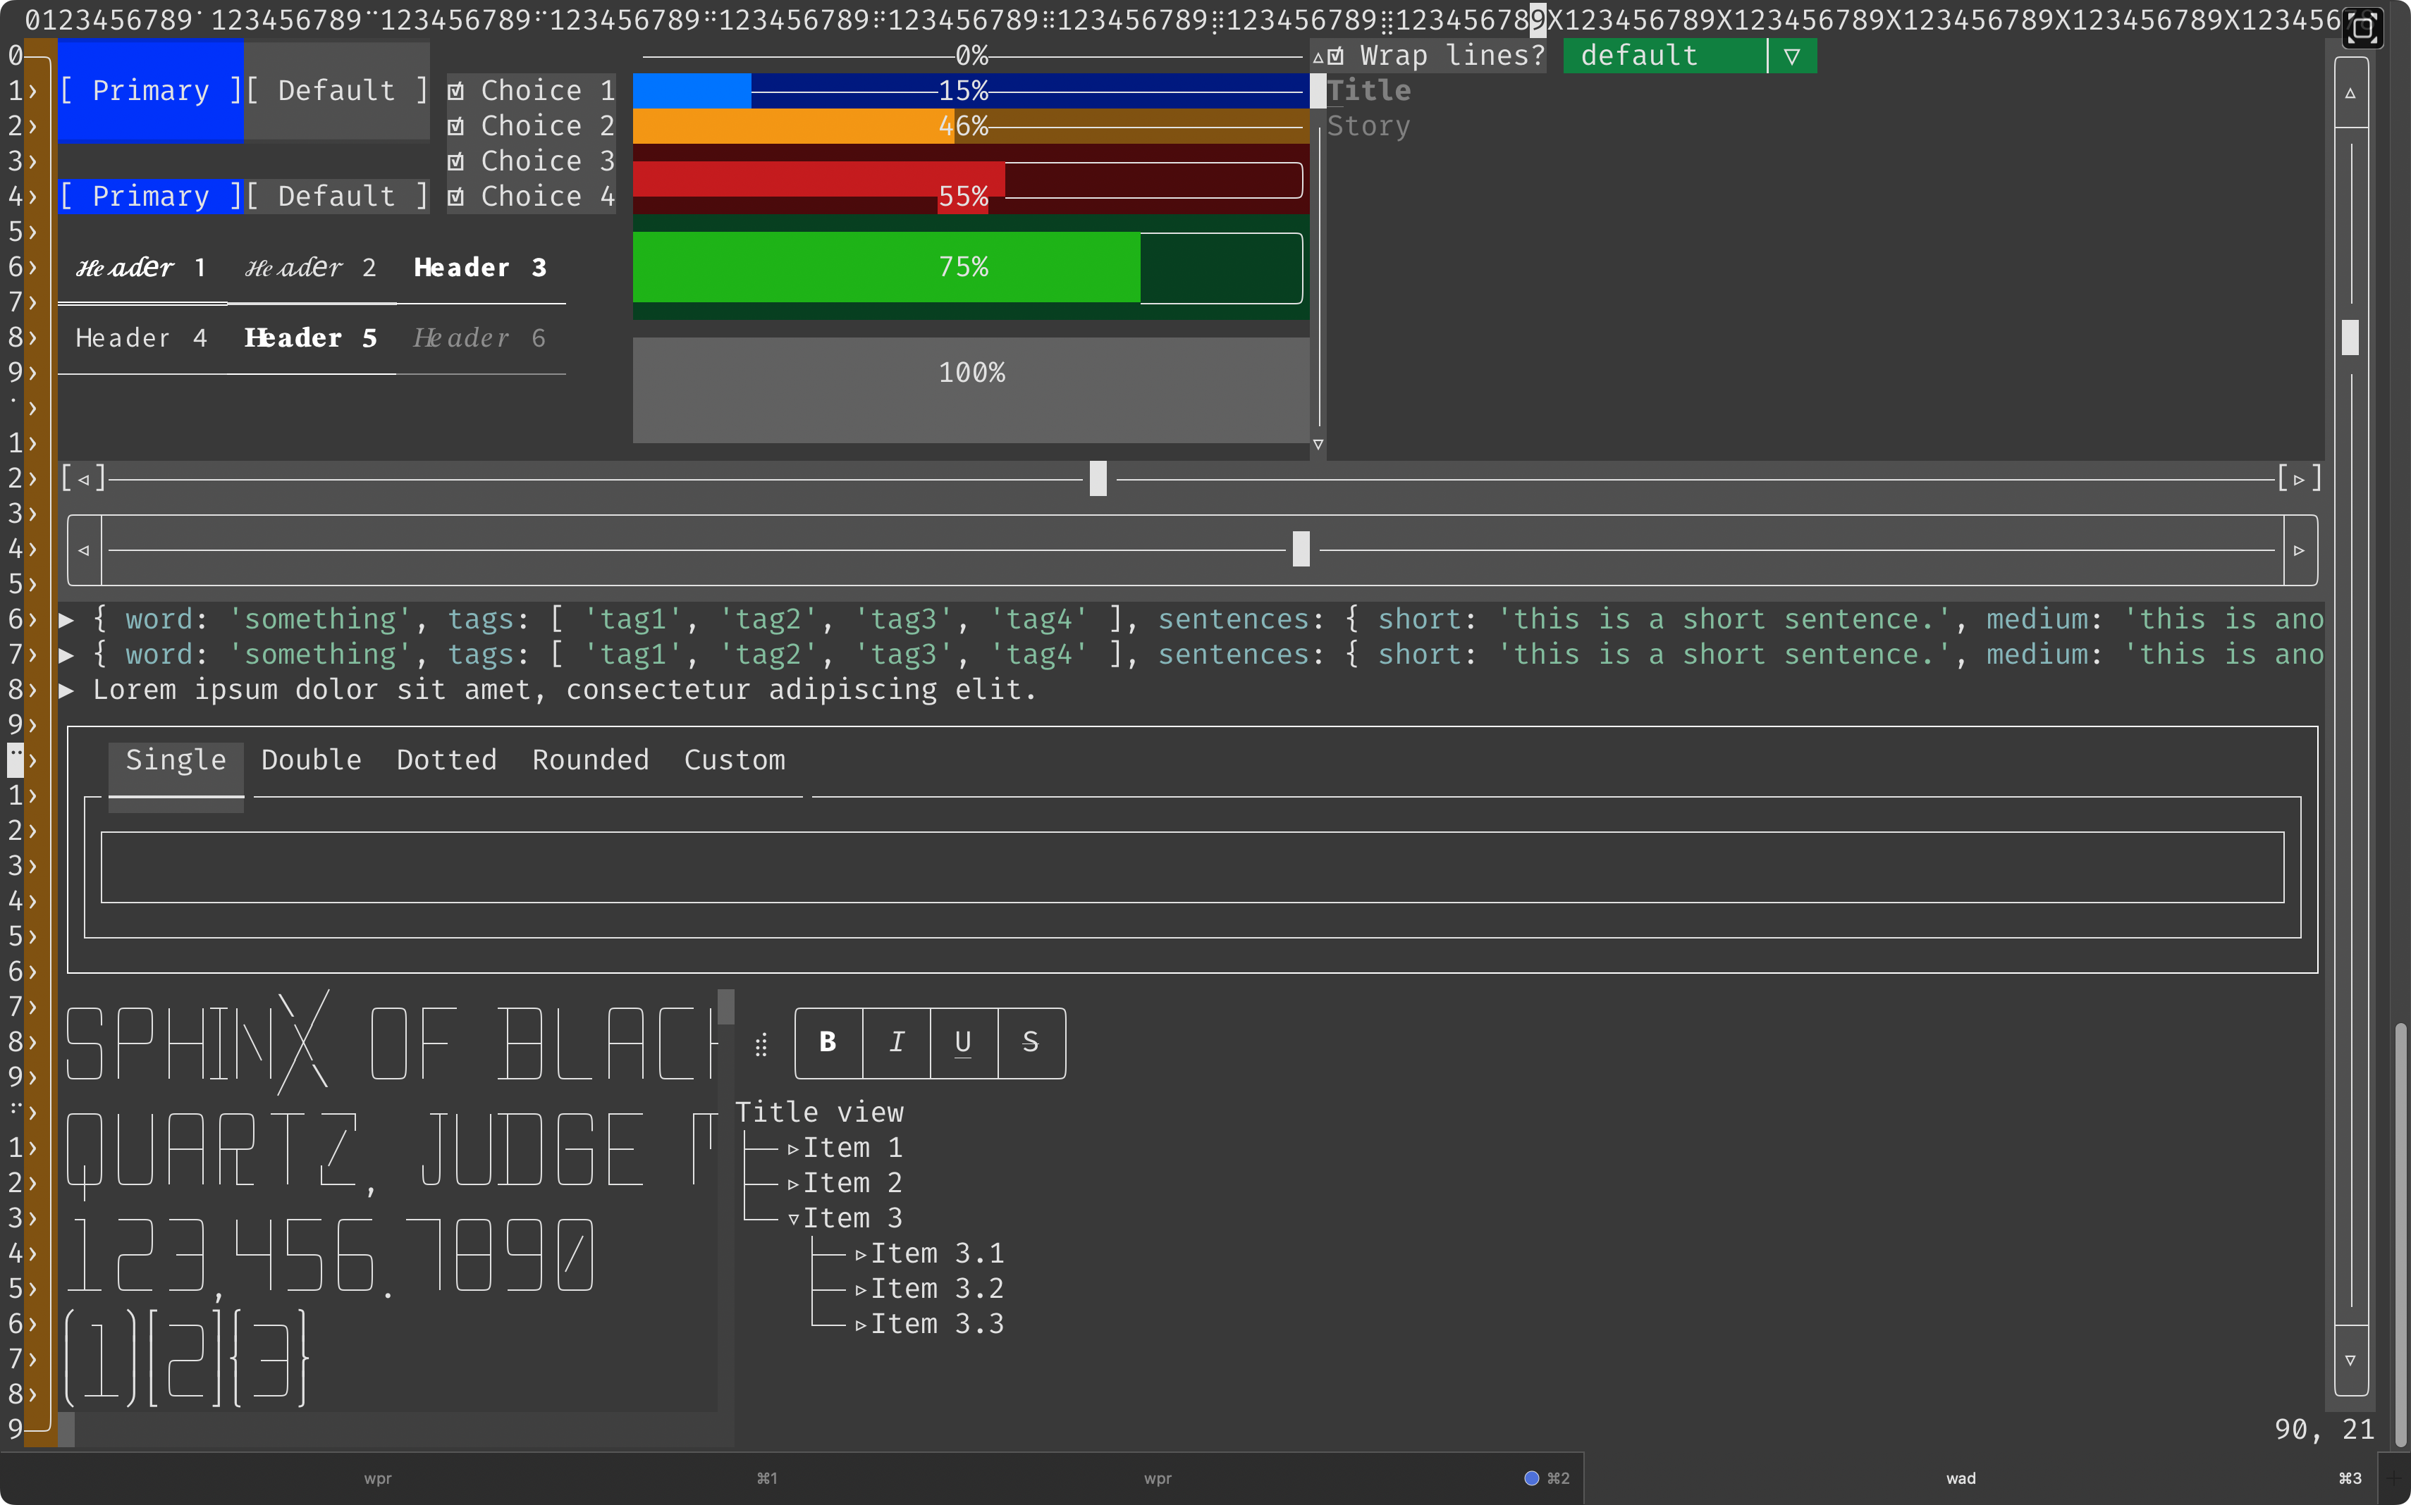The height and width of the screenshot is (1505, 2411).
Task: Toggle the Choice 1 checkbox
Action: point(456,92)
